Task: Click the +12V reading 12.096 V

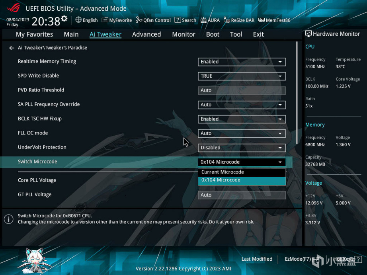Action: tap(314, 203)
